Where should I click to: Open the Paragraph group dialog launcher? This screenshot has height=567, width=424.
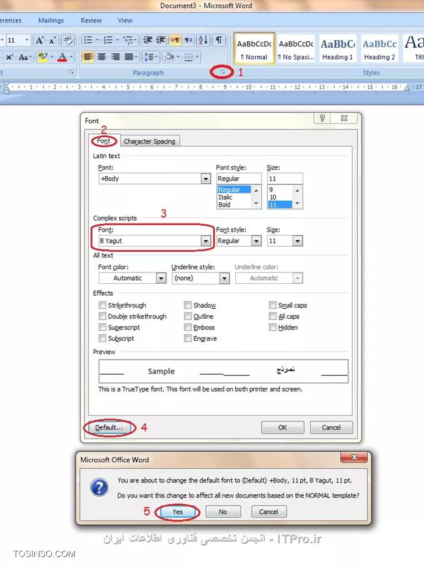click(223, 72)
